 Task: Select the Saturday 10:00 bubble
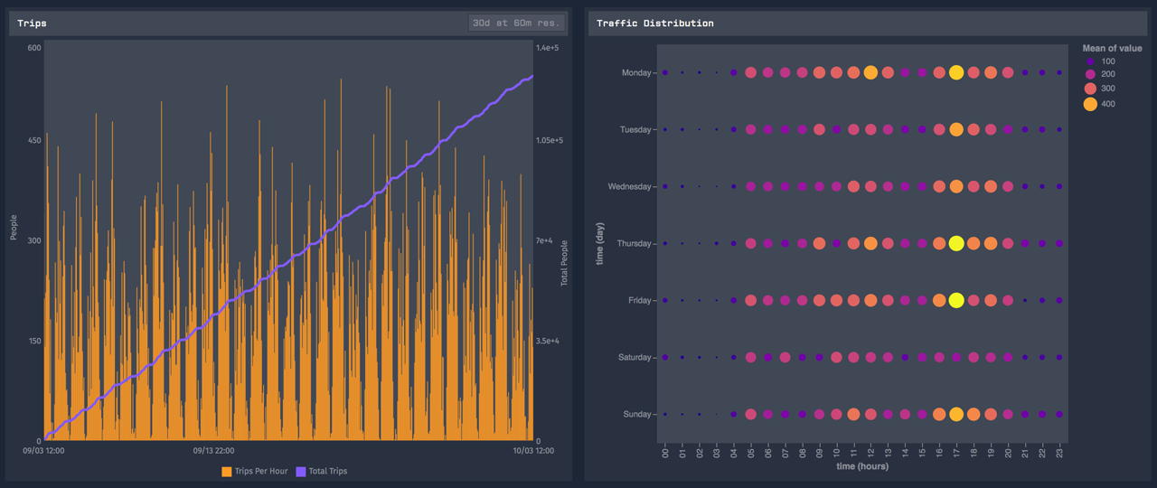click(x=836, y=357)
